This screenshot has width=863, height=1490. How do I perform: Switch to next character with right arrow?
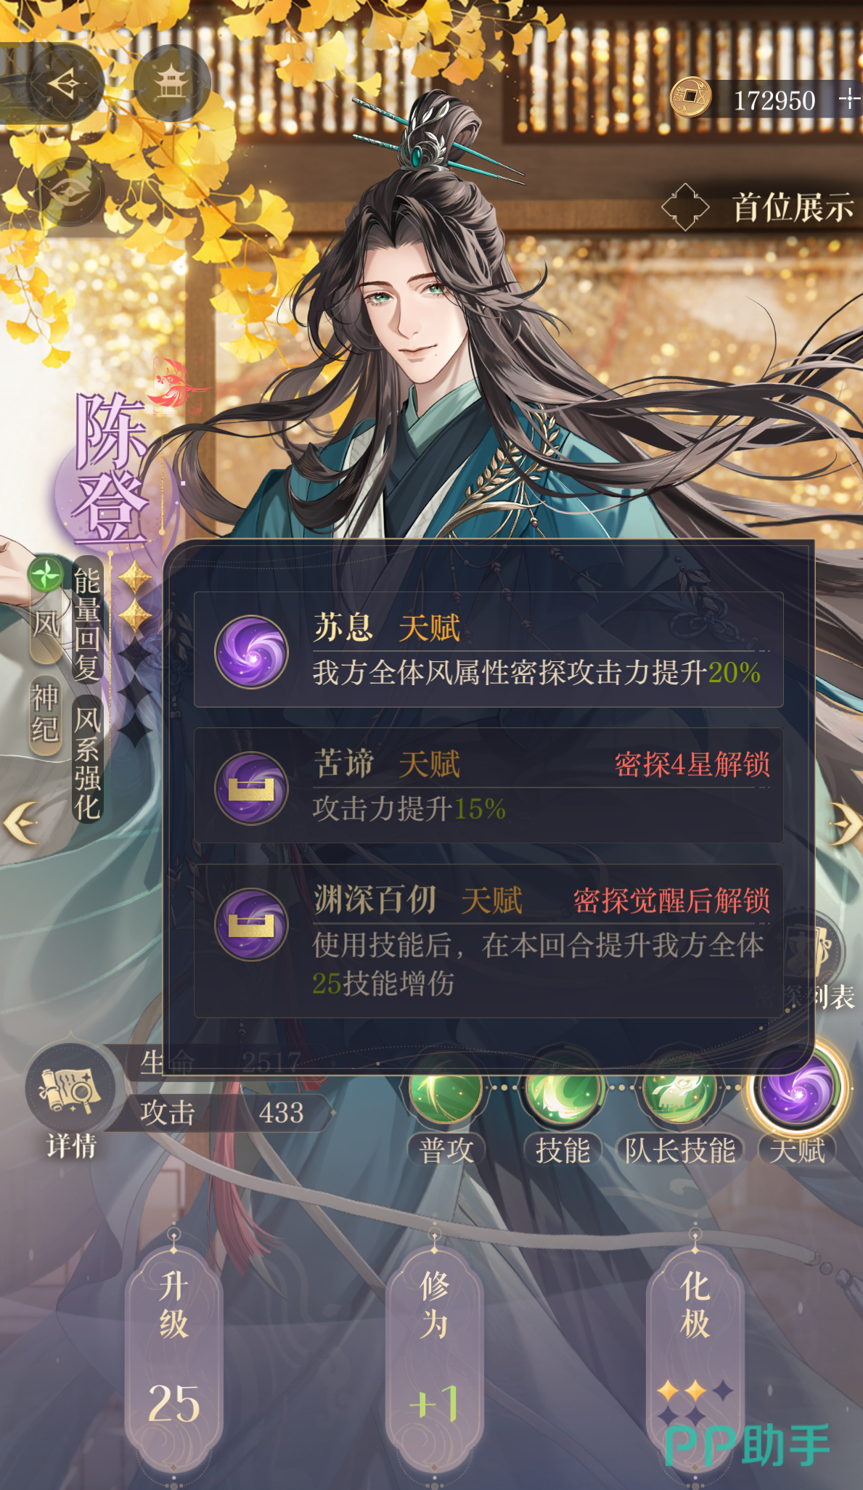coord(846,823)
